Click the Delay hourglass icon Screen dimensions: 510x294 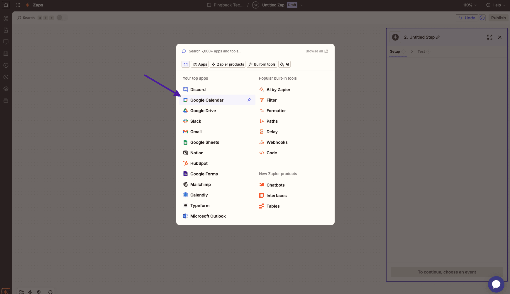click(262, 131)
